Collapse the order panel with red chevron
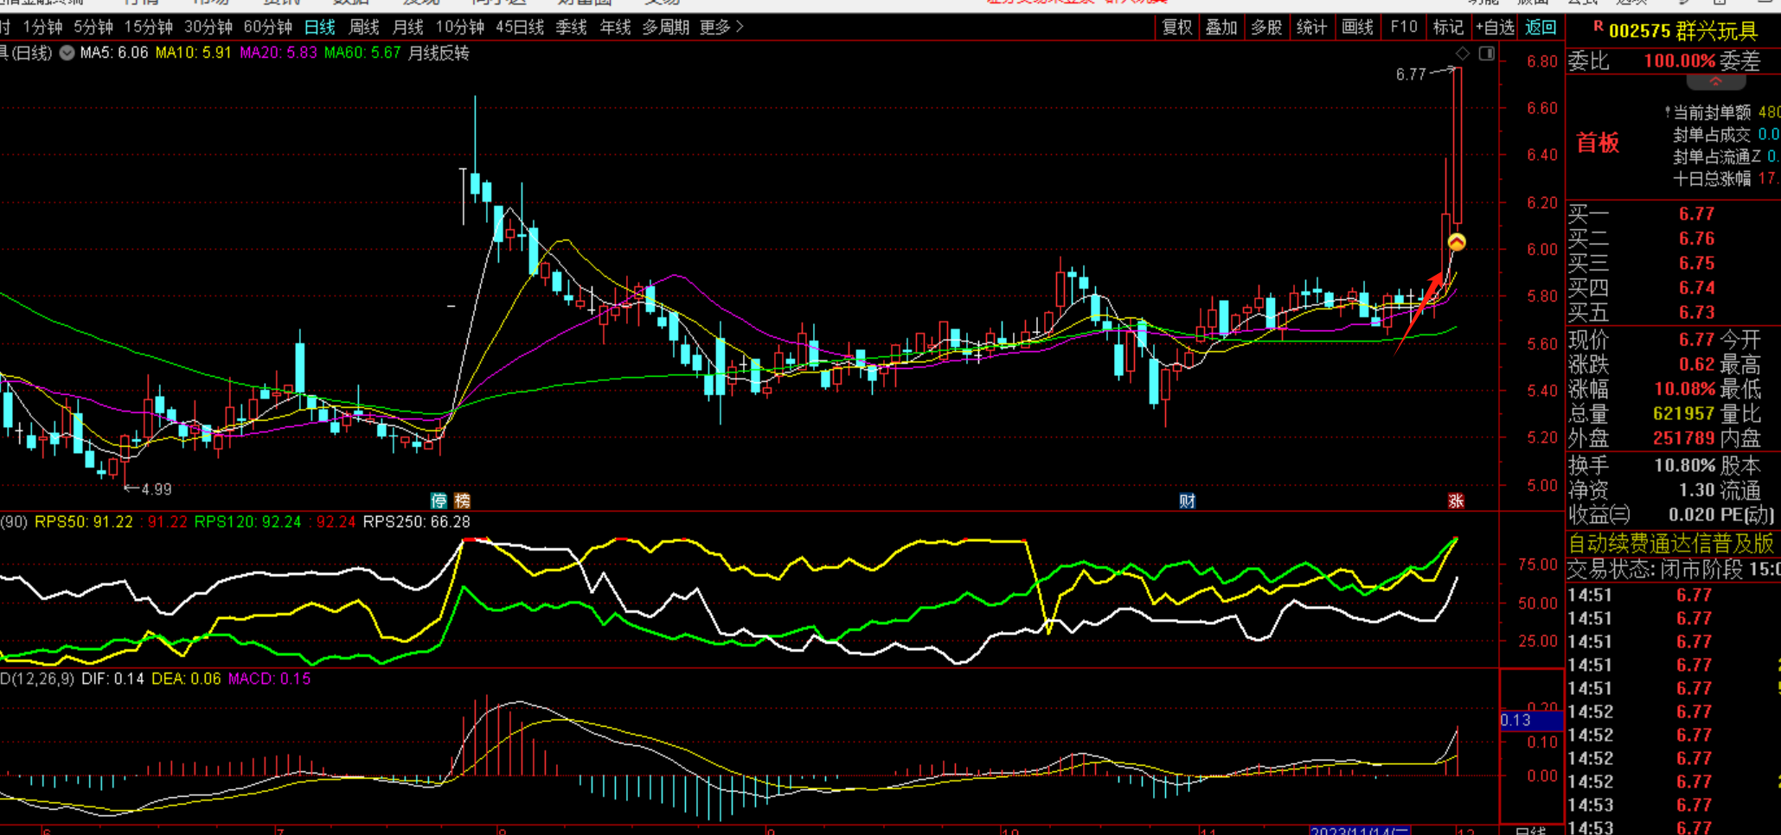1781x835 pixels. 1715,82
